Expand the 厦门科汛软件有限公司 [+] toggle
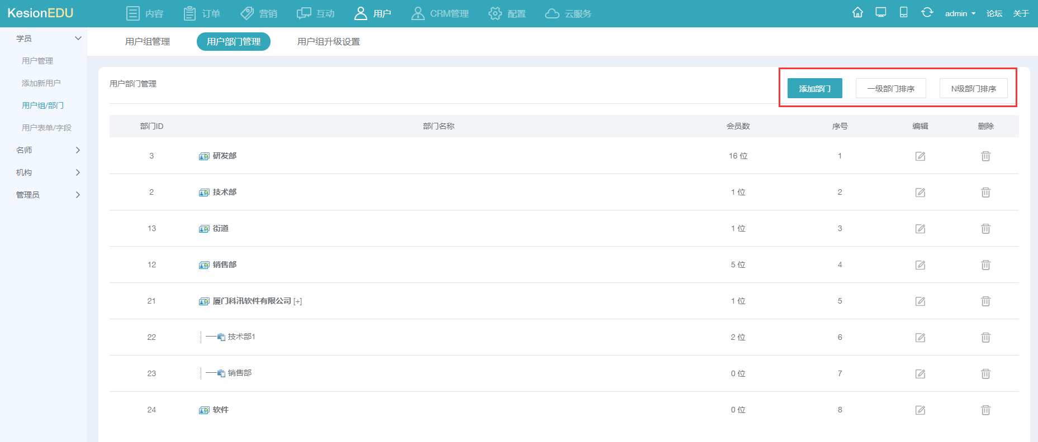Viewport: 1038px width, 442px height. [x=297, y=301]
